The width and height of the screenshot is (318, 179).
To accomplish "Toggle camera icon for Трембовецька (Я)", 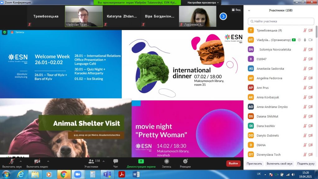I will coord(311,30).
